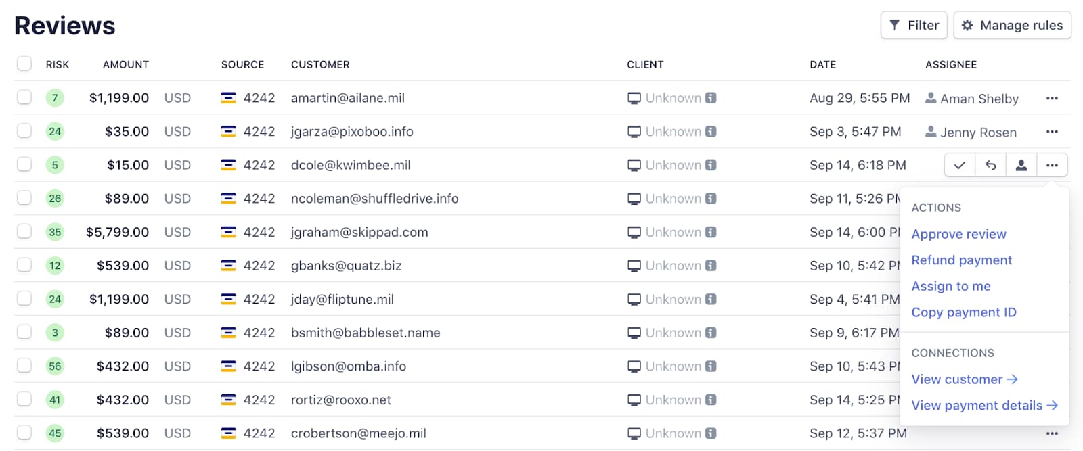The height and width of the screenshot is (451, 1083).
Task: Check the box for the jgarza@pixoboo.info row
Action: (24, 131)
